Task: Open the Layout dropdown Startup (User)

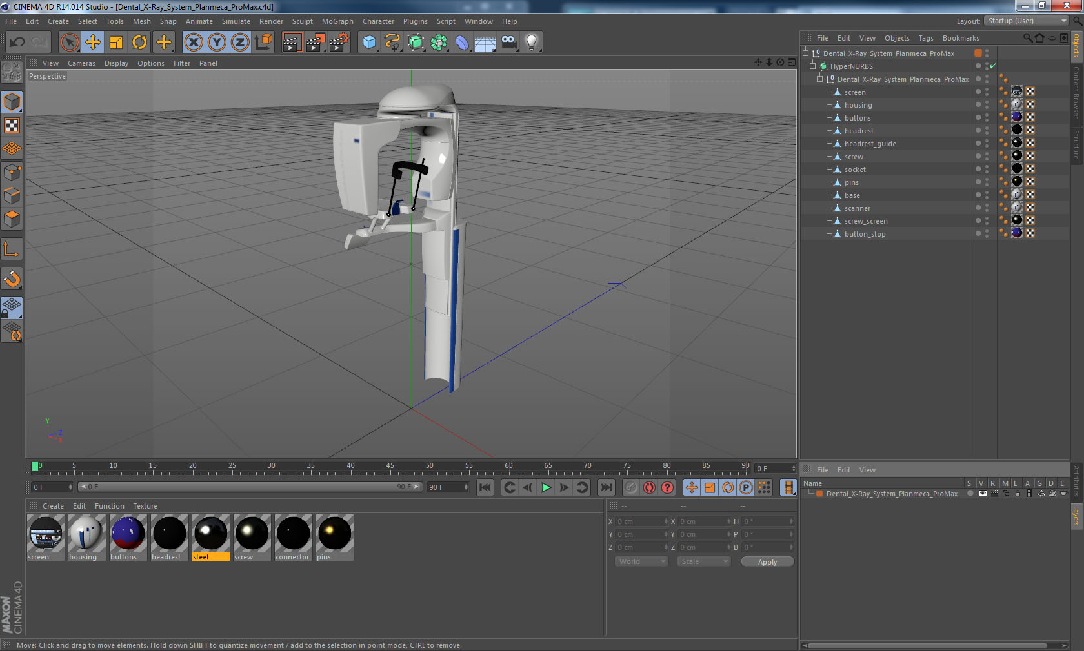Action: click(1027, 21)
